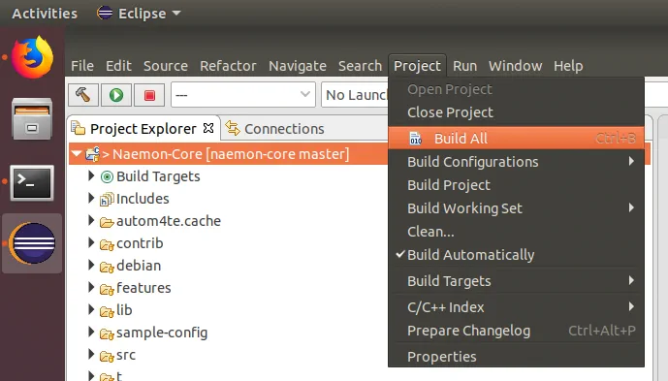Screen dimensions: 668x381
Task: Open C/C++ Index submenu
Action: click(x=516, y=307)
